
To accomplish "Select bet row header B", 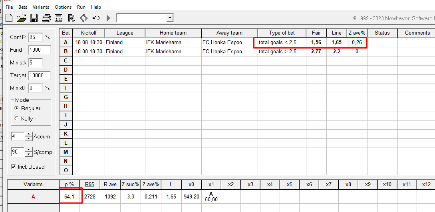I will coord(66,52).
